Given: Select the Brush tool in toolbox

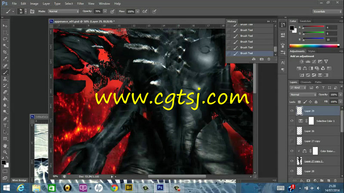Looking at the screenshot, I should click(x=5, y=72).
